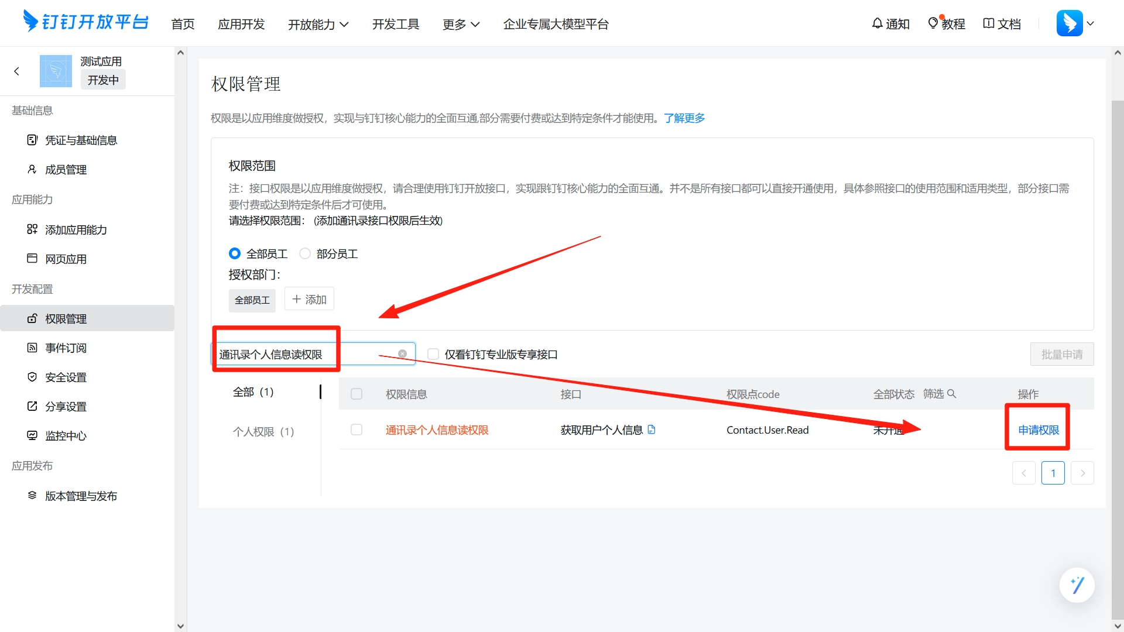Expand the 开放能力 dropdown menu
This screenshot has width=1124, height=632.
click(x=318, y=24)
